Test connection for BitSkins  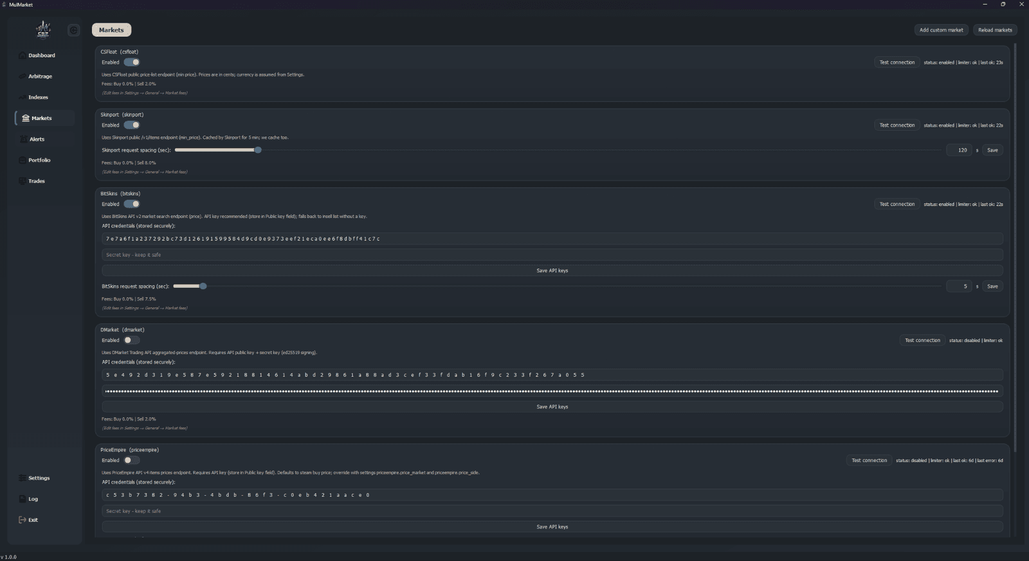[897, 204]
